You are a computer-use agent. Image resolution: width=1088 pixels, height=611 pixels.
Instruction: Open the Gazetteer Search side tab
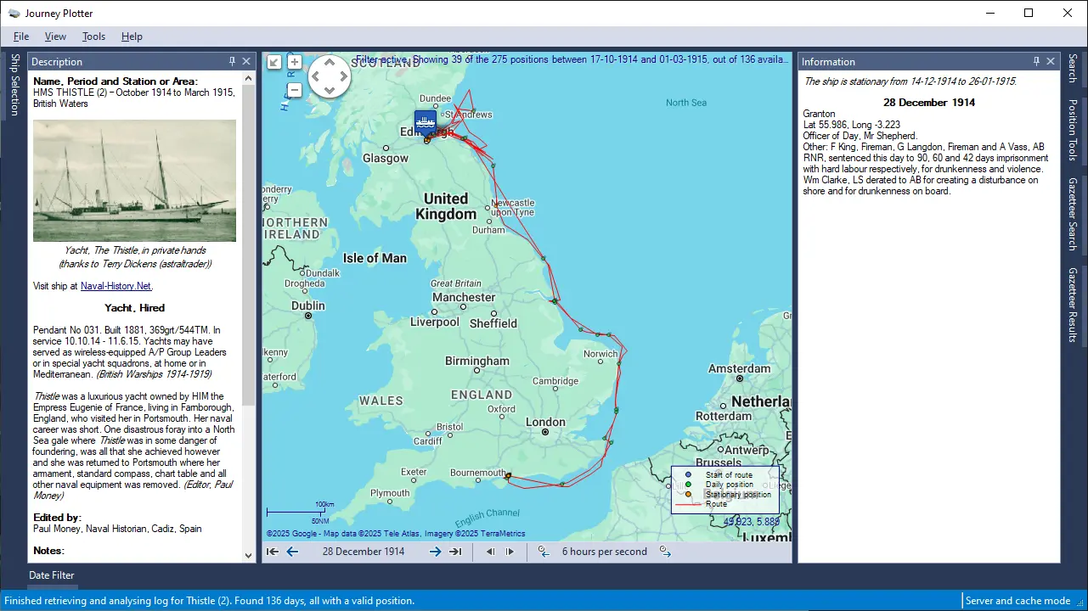(x=1073, y=214)
